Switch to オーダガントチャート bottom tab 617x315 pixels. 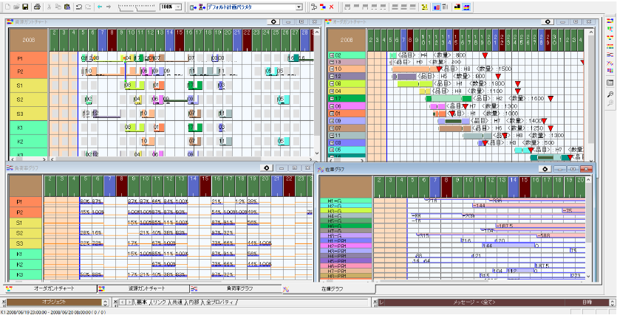(x=50, y=288)
